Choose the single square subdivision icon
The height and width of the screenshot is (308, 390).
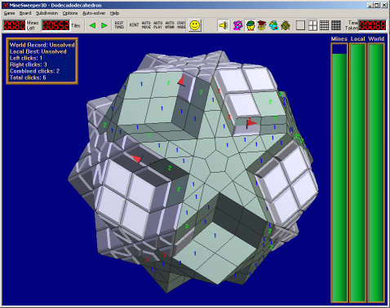300,25
